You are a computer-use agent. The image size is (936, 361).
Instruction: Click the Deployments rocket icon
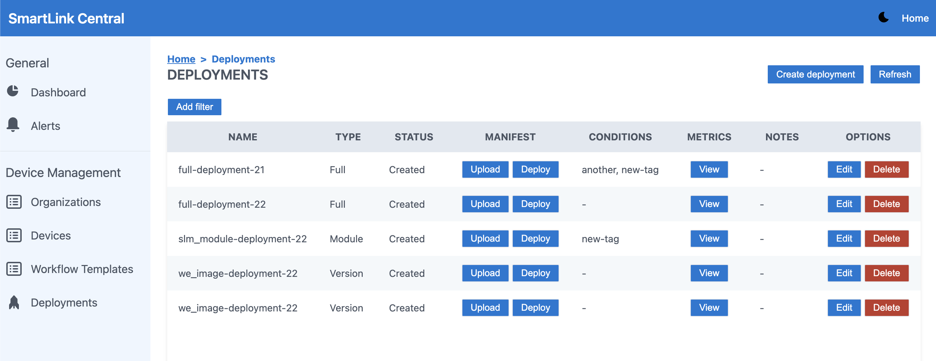tap(14, 302)
